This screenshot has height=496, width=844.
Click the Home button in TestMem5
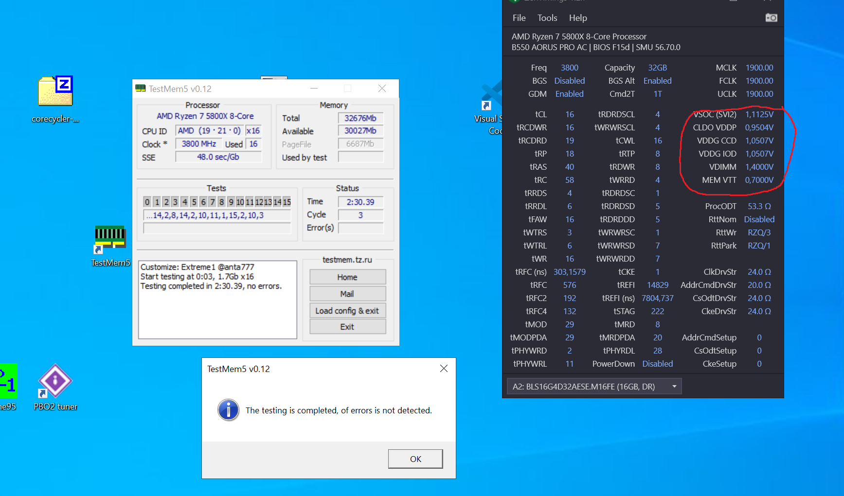(347, 277)
